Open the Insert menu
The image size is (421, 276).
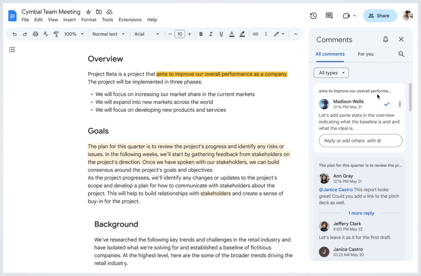tap(69, 20)
